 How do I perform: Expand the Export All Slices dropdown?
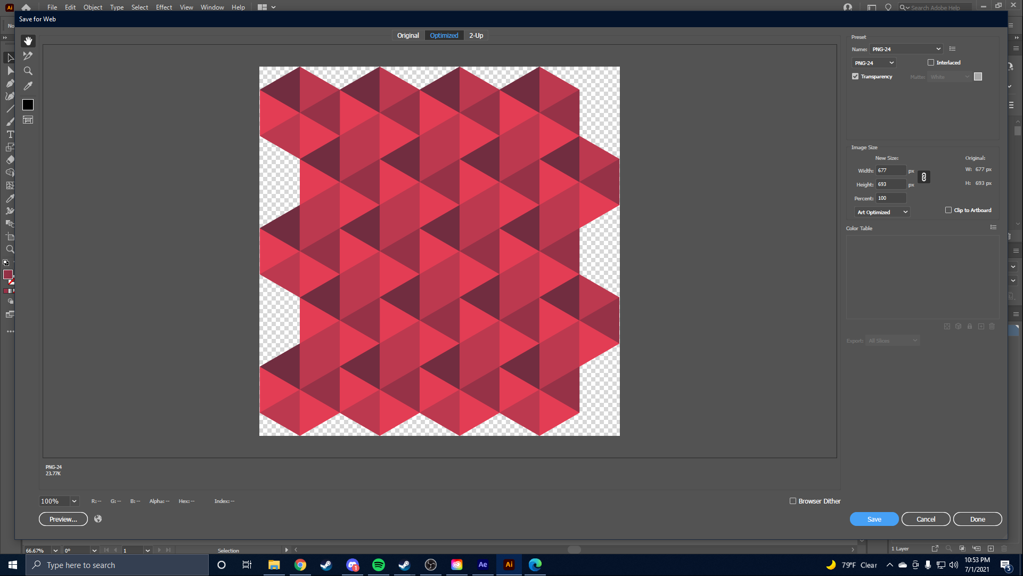[915, 340]
